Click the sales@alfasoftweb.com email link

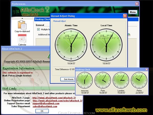coord(45,106)
